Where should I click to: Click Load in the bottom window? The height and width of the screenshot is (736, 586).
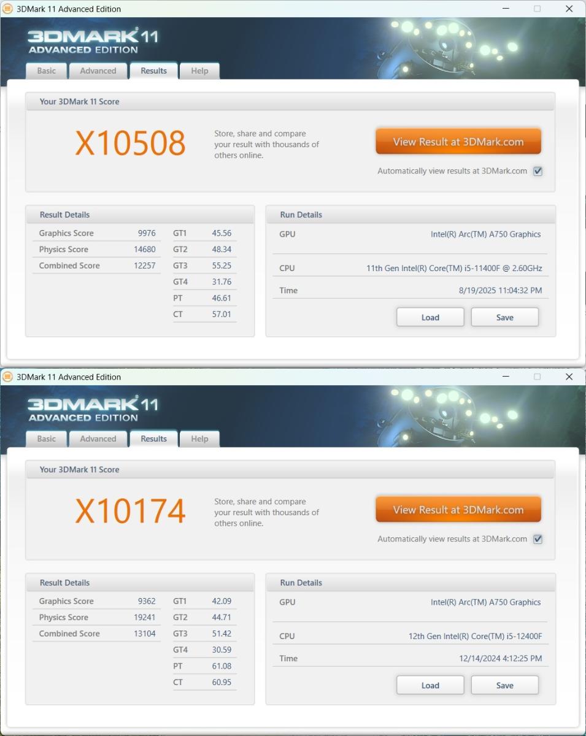[x=430, y=685]
